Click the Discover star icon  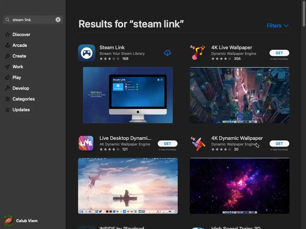click(x=7, y=35)
